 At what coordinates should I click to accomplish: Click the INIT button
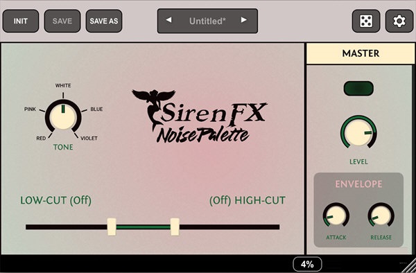21,21
